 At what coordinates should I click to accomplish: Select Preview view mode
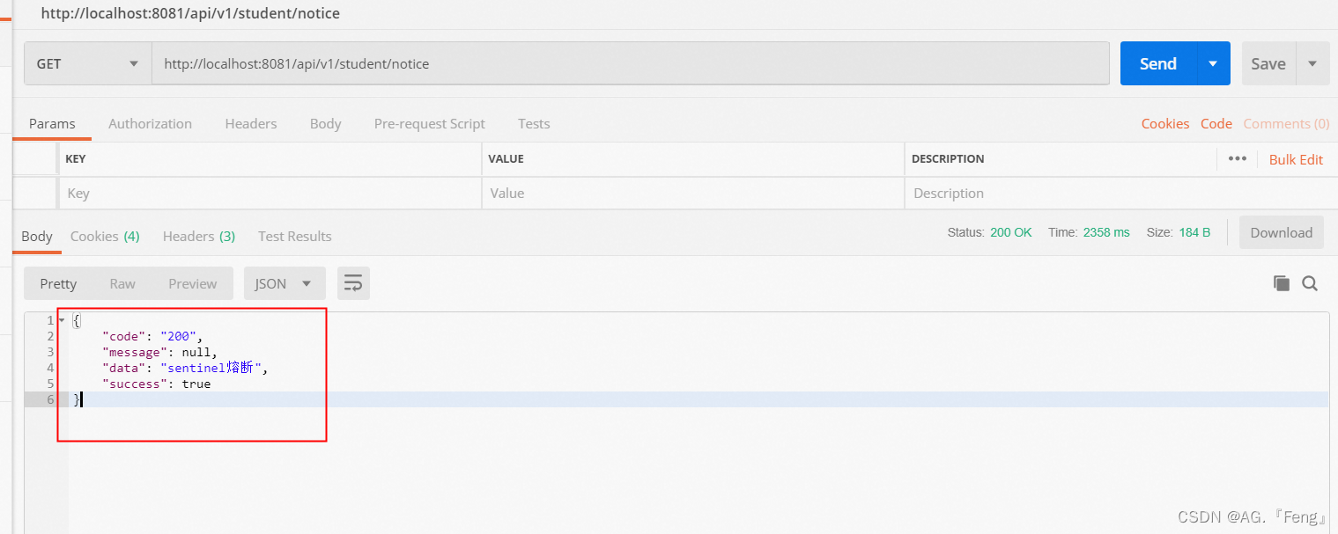pos(193,283)
